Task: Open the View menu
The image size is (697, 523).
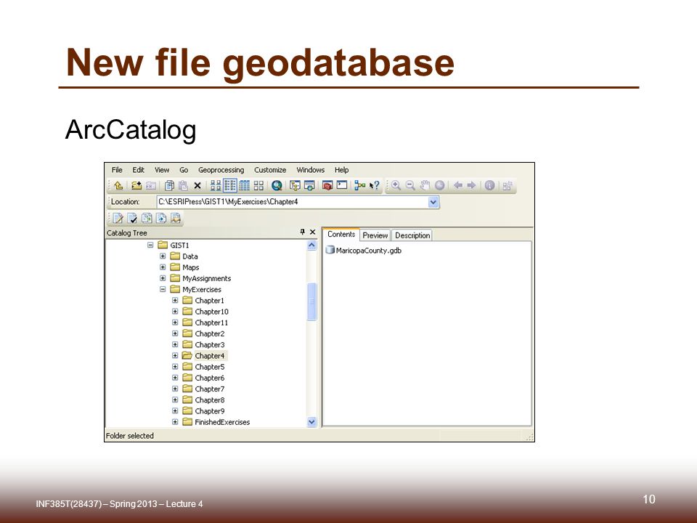Action: (162, 170)
